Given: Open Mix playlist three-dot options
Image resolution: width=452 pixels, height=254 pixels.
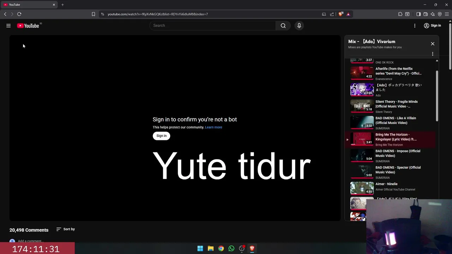Looking at the screenshot, I should click(433, 54).
